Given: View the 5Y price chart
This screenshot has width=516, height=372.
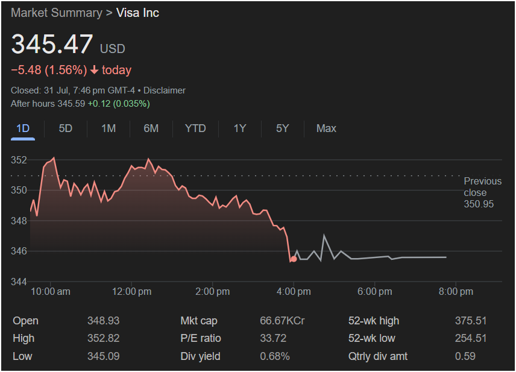Looking at the screenshot, I should 282,128.
